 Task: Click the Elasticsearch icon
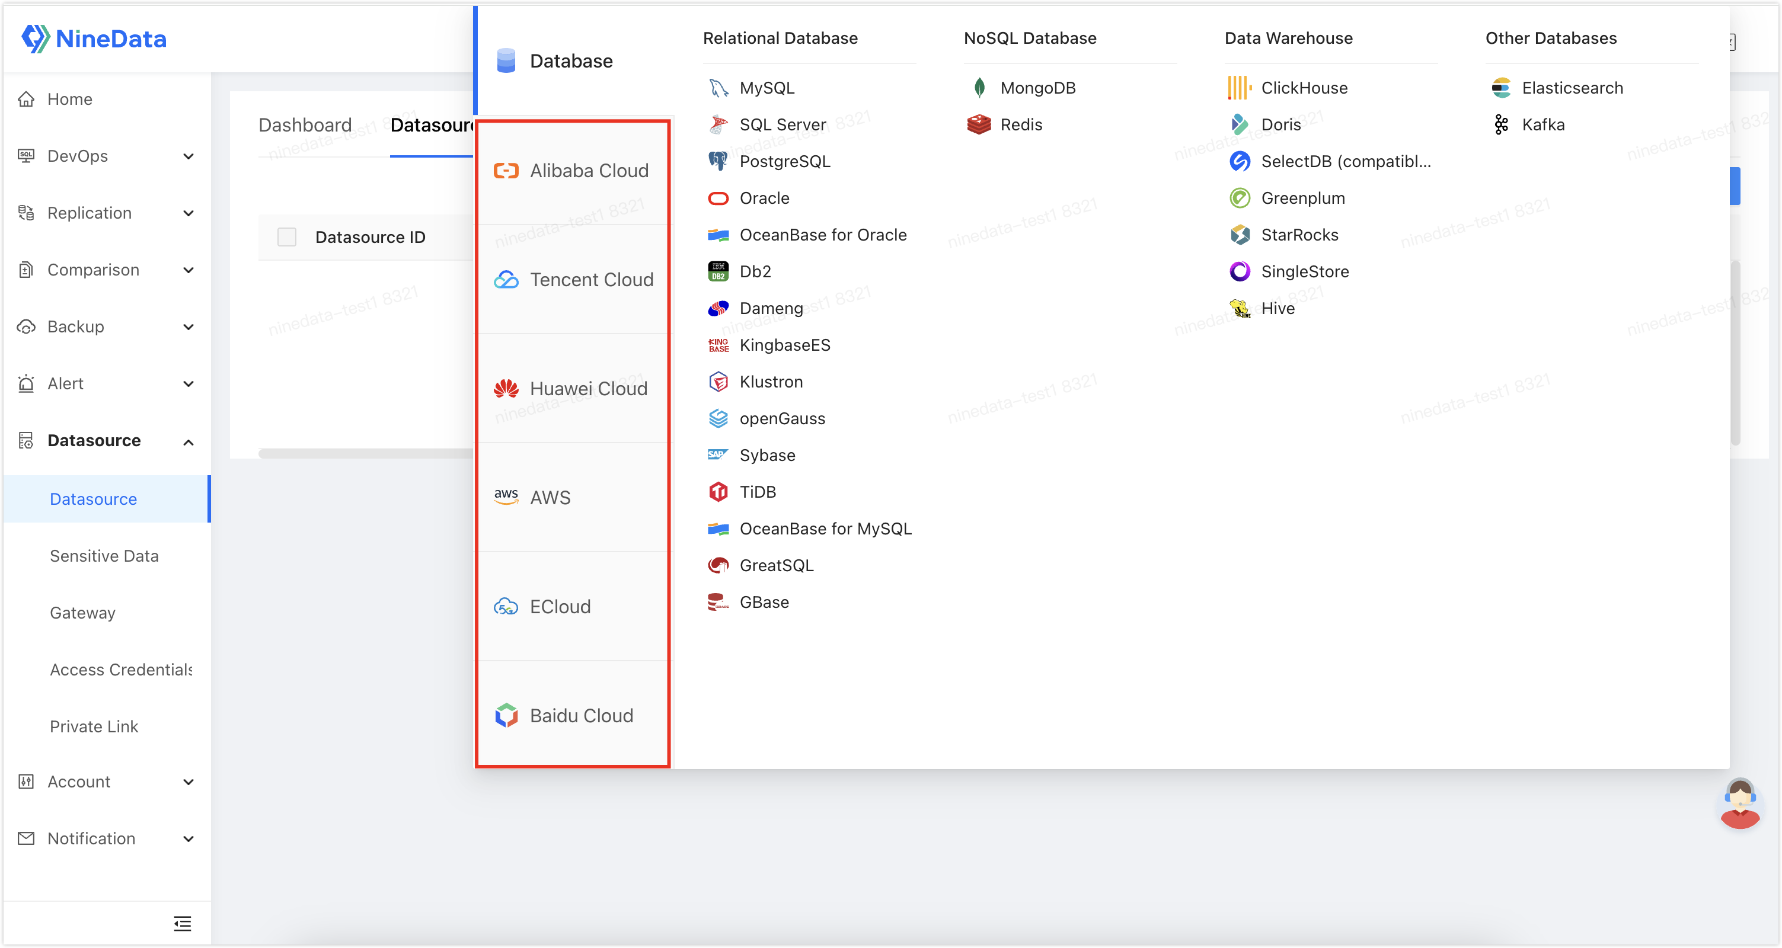click(x=1500, y=88)
